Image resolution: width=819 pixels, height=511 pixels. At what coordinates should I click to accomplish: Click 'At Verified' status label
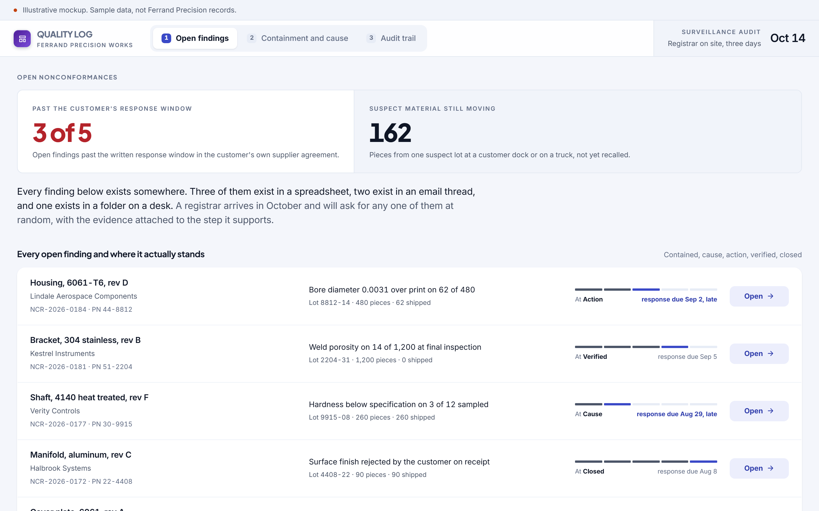coord(591,357)
